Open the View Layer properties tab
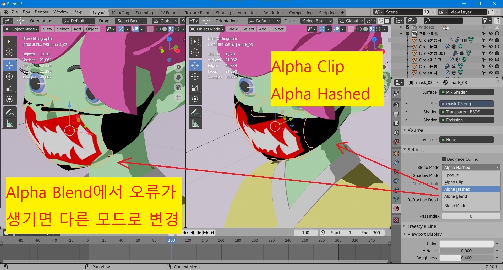This screenshot has height=270, width=503. (396, 123)
